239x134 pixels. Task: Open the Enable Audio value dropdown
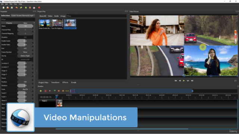[x=25, y=41]
